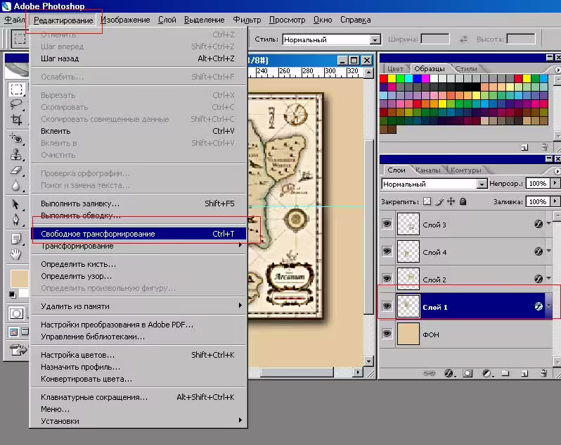
Task: Choose Свободное трансформирование menu entry
Action: (138, 234)
